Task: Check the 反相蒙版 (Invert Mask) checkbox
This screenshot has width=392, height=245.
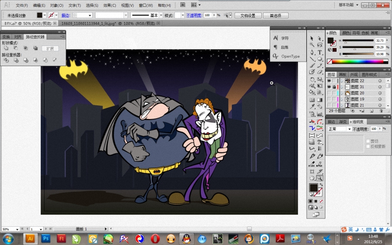Action: click(368, 146)
